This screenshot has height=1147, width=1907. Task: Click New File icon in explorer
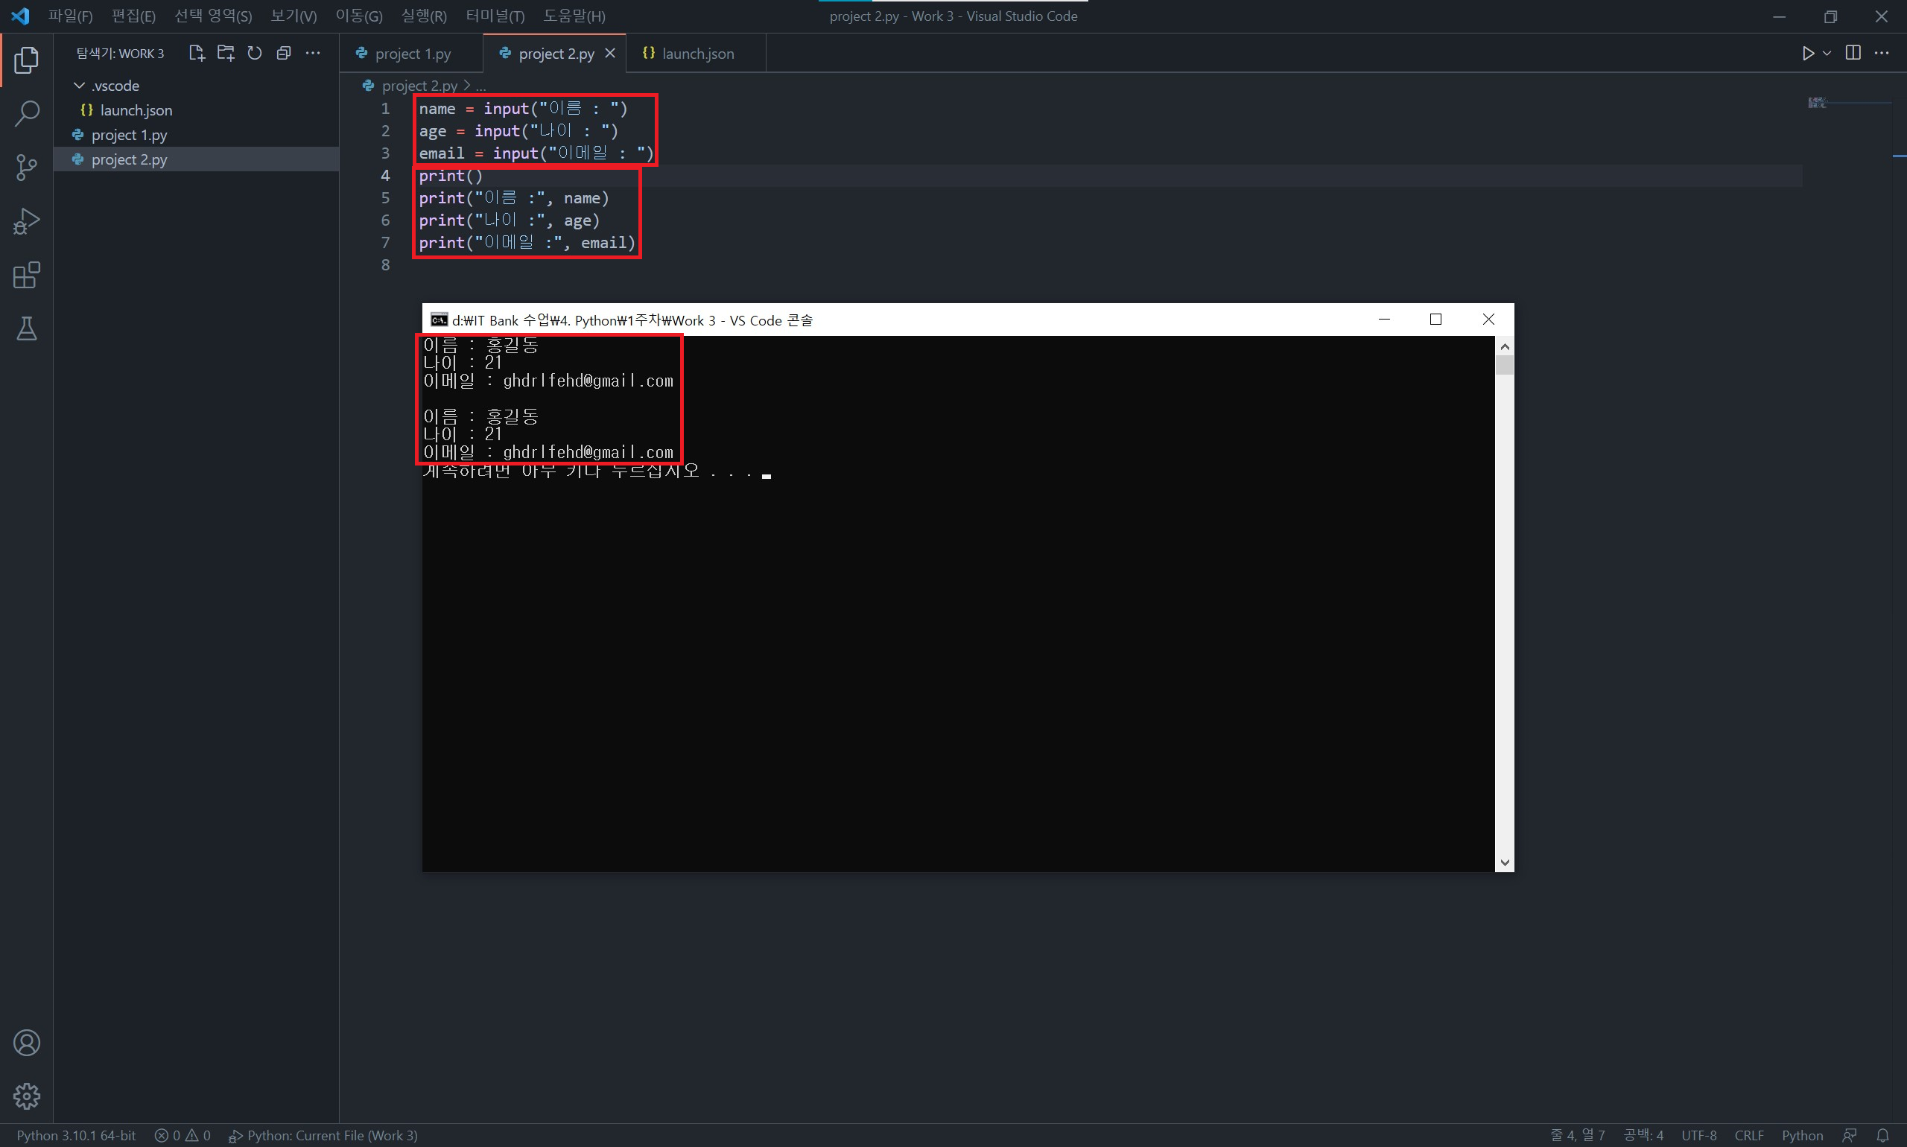click(x=197, y=53)
